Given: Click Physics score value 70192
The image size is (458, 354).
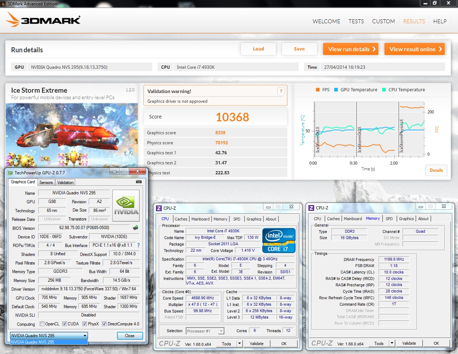Looking at the screenshot, I should pyautogui.click(x=221, y=143).
